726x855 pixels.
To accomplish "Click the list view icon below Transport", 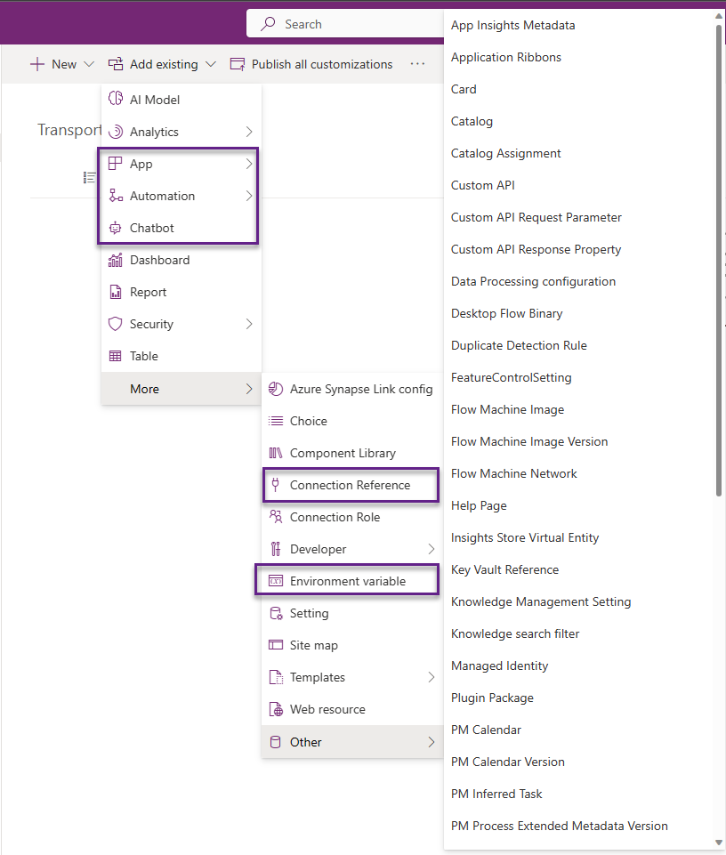I will point(90,177).
